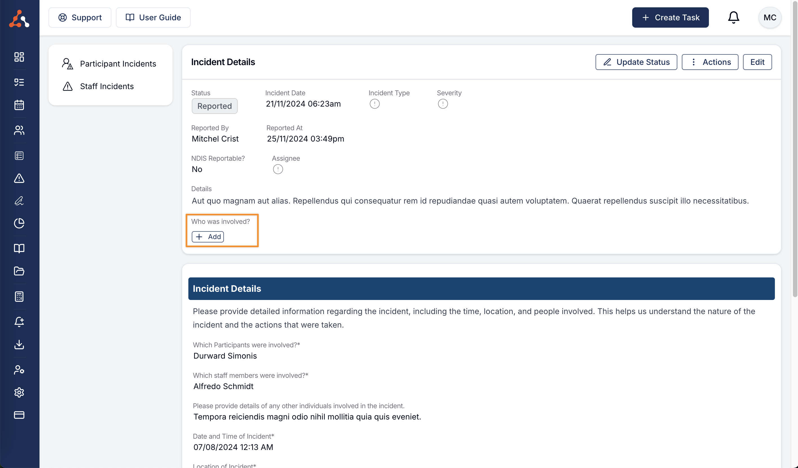Open the MC user avatar menu
The height and width of the screenshot is (468, 798).
coord(770,17)
